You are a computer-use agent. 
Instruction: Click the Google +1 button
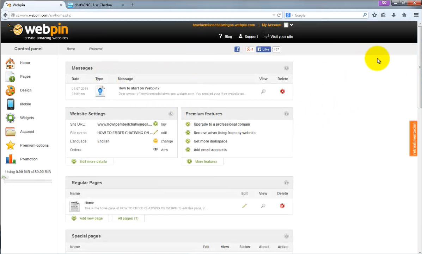coord(250,49)
